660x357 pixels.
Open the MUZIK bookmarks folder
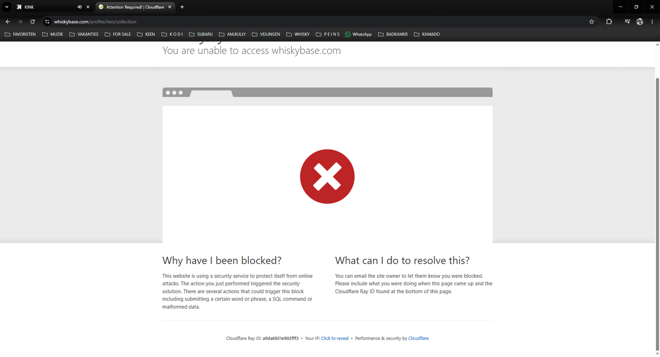pyautogui.click(x=53, y=35)
